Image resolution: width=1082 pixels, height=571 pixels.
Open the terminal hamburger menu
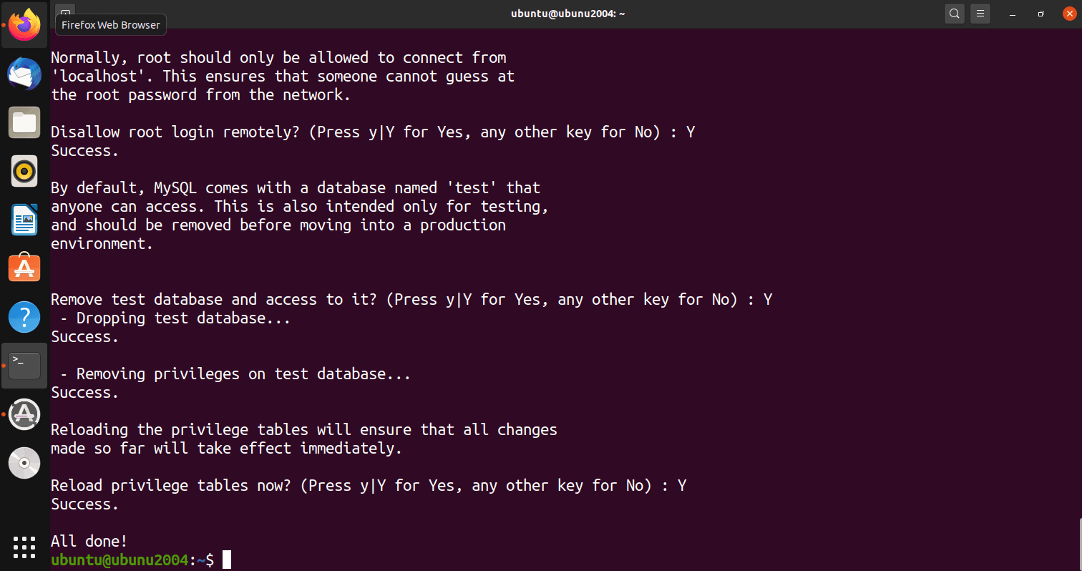pos(980,14)
